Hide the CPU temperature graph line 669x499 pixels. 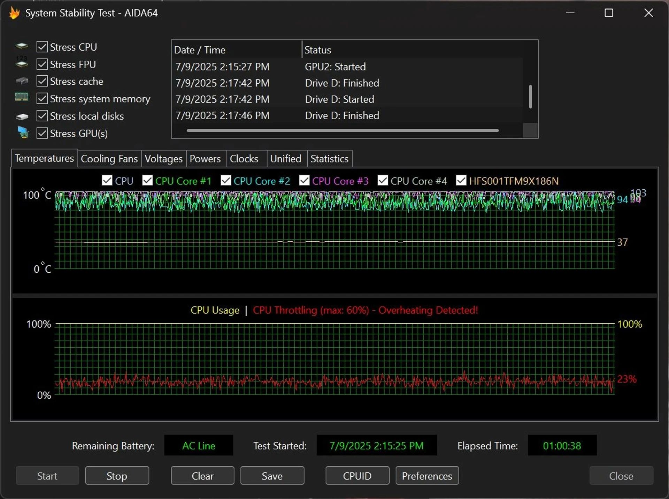coord(107,181)
